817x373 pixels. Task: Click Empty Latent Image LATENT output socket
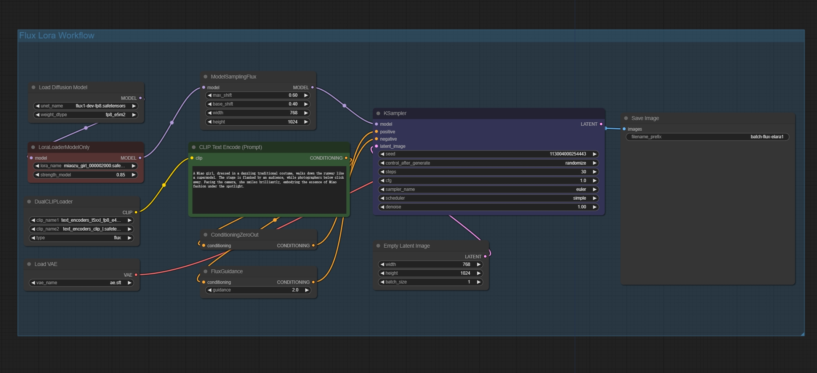click(485, 257)
